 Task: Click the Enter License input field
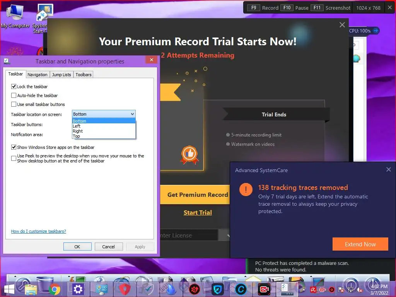click(189, 236)
